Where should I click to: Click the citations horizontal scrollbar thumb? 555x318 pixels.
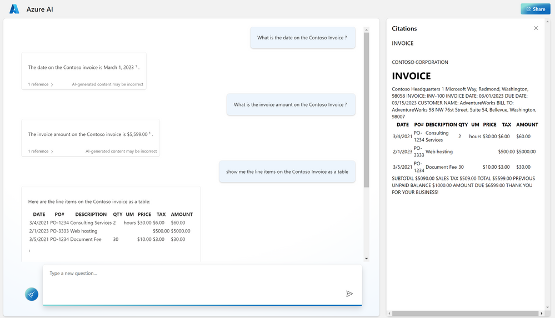pos(465,314)
